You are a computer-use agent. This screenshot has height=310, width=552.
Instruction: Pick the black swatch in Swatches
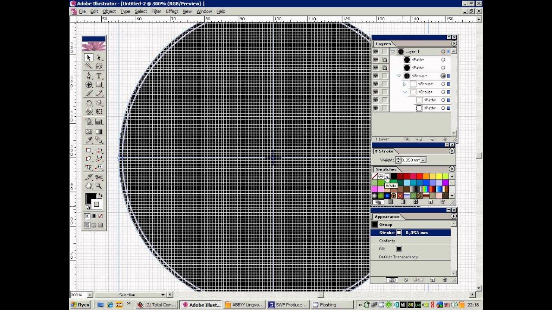coord(393,177)
